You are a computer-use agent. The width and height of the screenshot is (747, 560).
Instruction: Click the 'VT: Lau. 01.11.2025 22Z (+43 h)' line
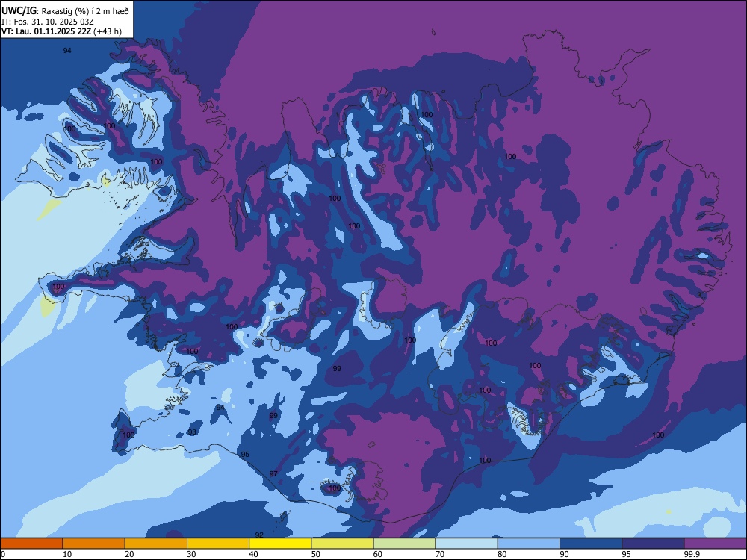pos(61,31)
